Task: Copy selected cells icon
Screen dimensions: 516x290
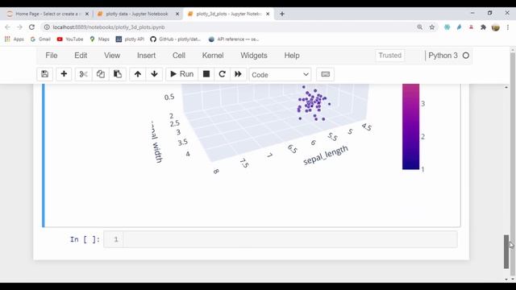Action: [101, 74]
